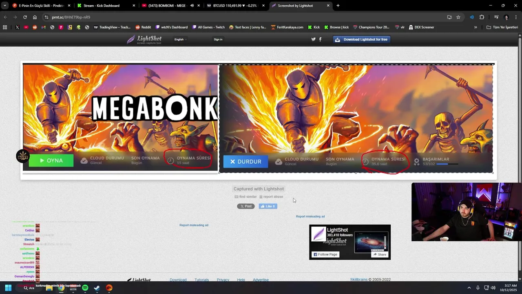Click the LightShot logo in header
Image resolution: width=522 pixels, height=294 pixels.
coord(144,39)
